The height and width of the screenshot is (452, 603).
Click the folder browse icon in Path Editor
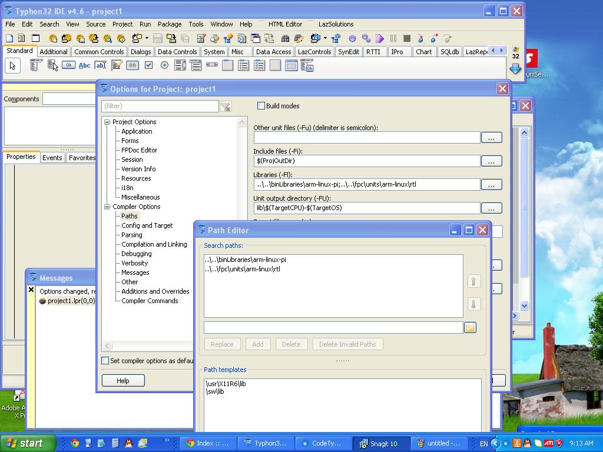pos(470,327)
